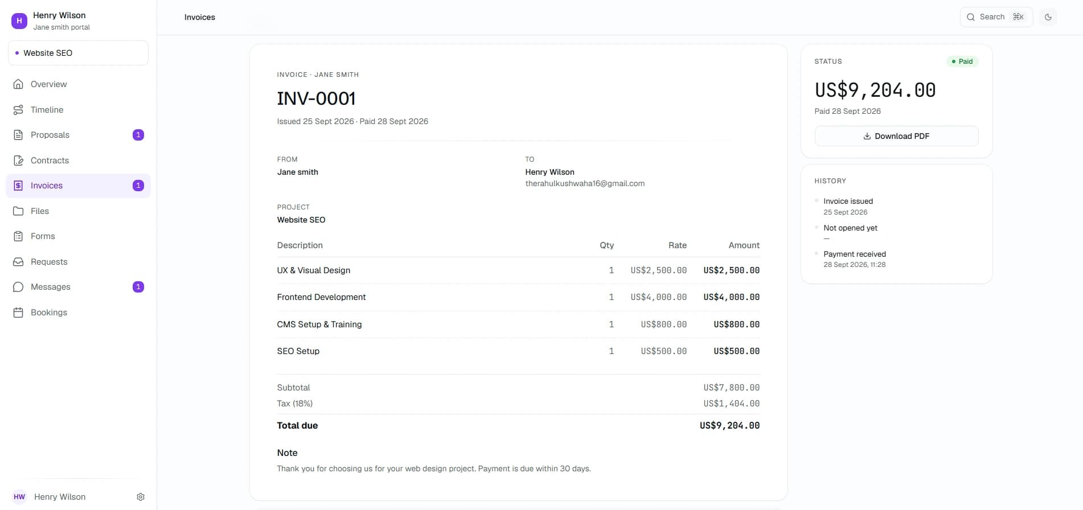Click the Note heading

(287, 453)
